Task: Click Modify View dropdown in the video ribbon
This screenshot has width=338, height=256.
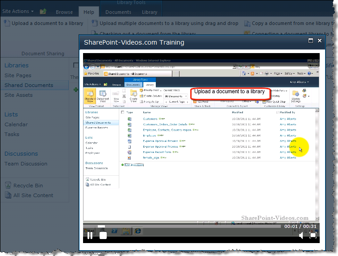Action: click(x=150, y=90)
